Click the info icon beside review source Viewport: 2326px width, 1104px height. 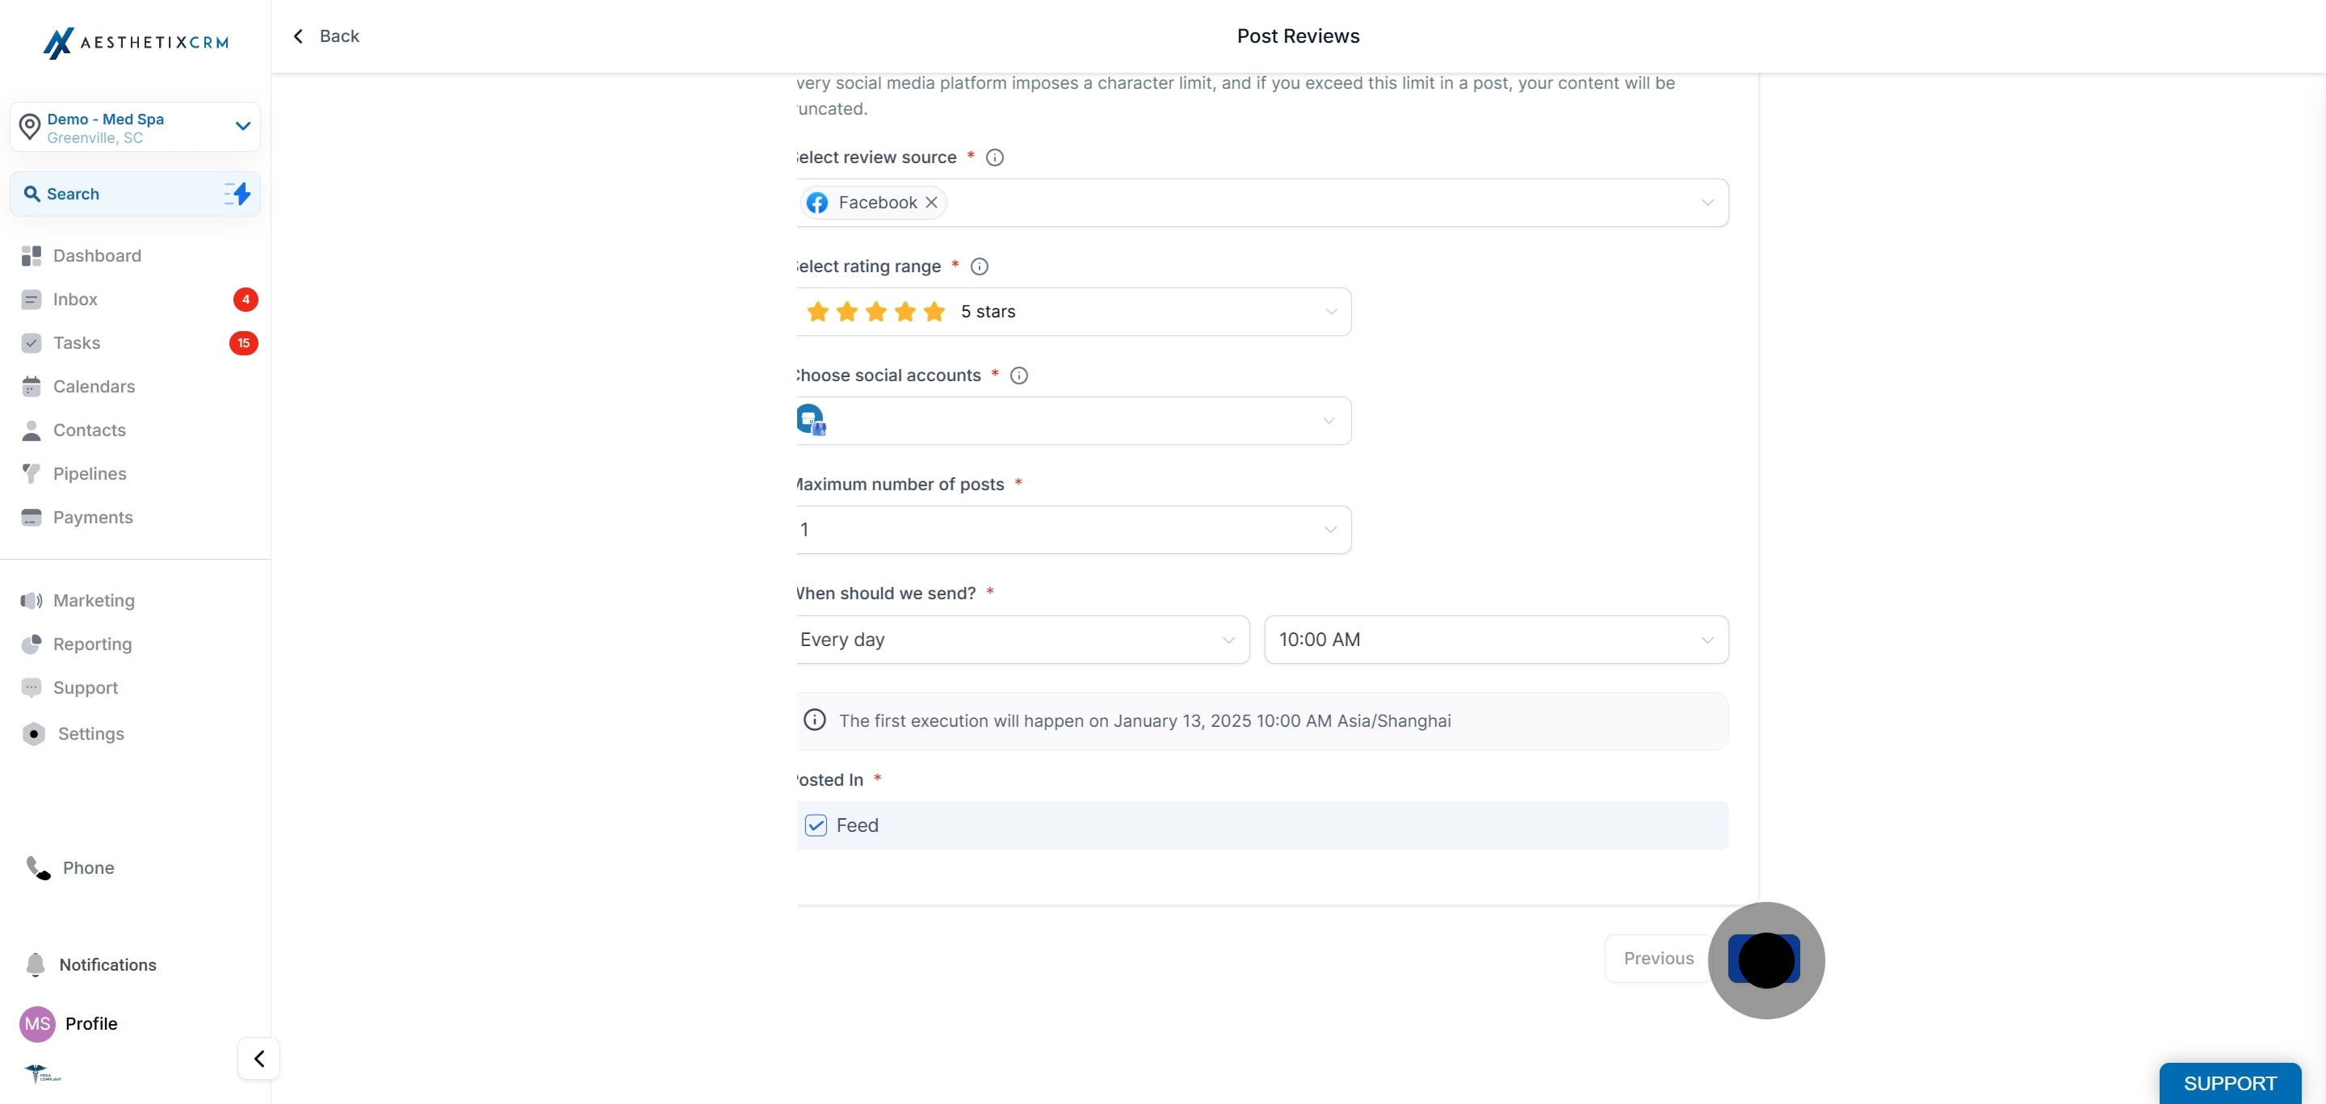[x=994, y=157]
